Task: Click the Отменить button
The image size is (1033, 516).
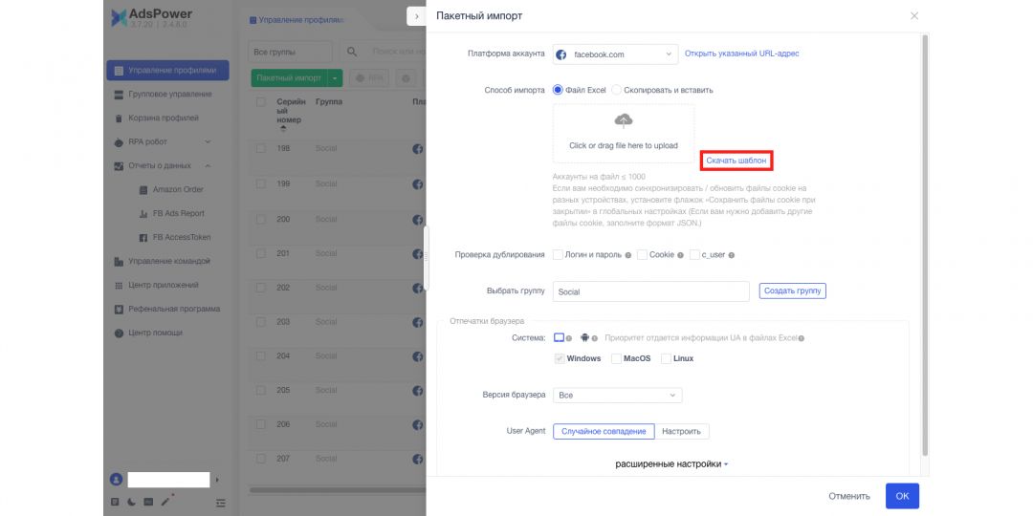Action: 849,496
